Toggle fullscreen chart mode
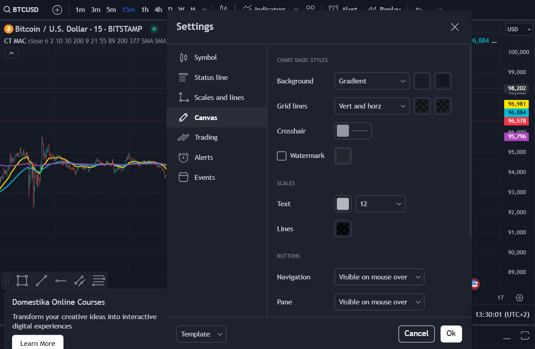 click(525, 336)
